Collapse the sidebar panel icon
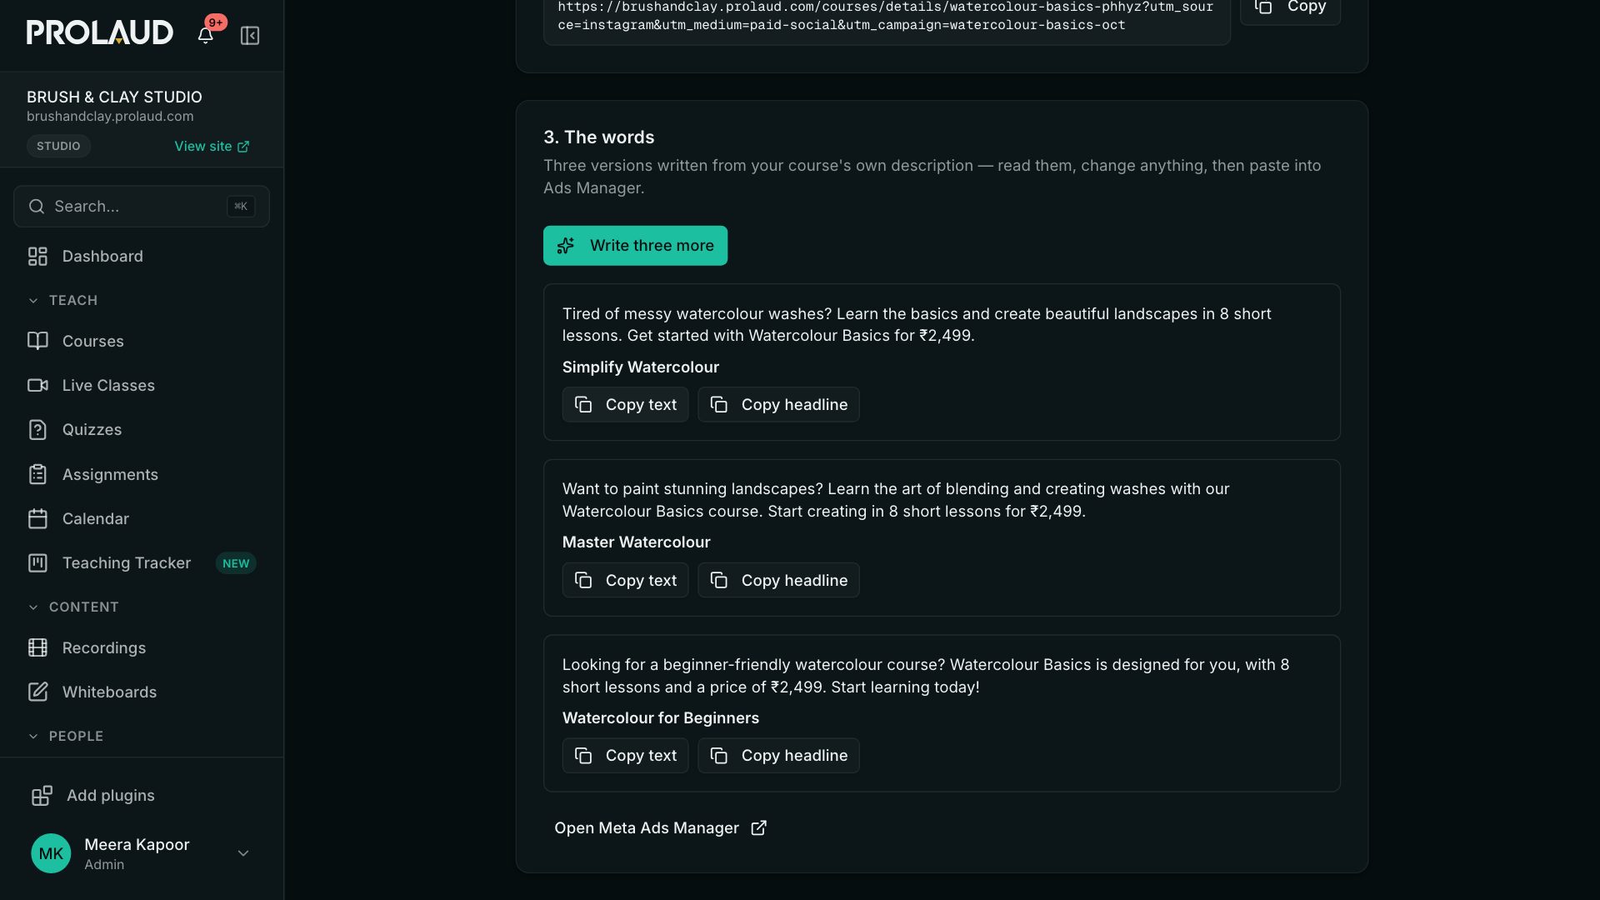Image resolution: width=1600 pixels, height=900 pixels. [x=250, y=35]
